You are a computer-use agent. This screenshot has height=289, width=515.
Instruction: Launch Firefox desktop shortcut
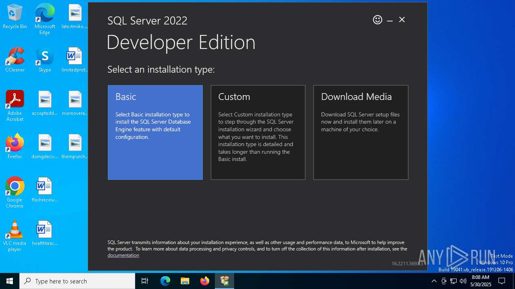(x=15, y=147)
